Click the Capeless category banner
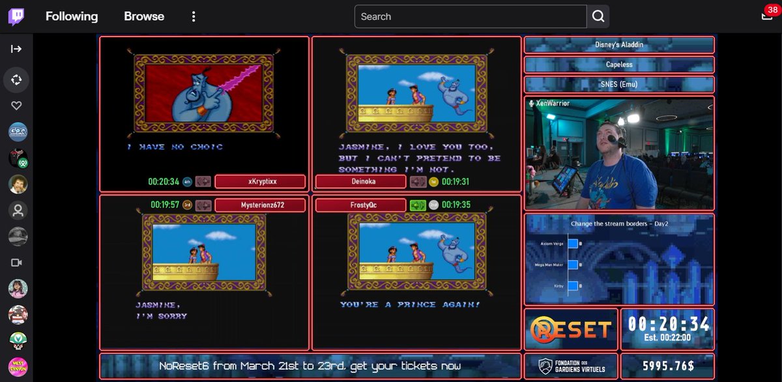Image resolution: width=782 pixels, height=382 pixels. (619, 65)
